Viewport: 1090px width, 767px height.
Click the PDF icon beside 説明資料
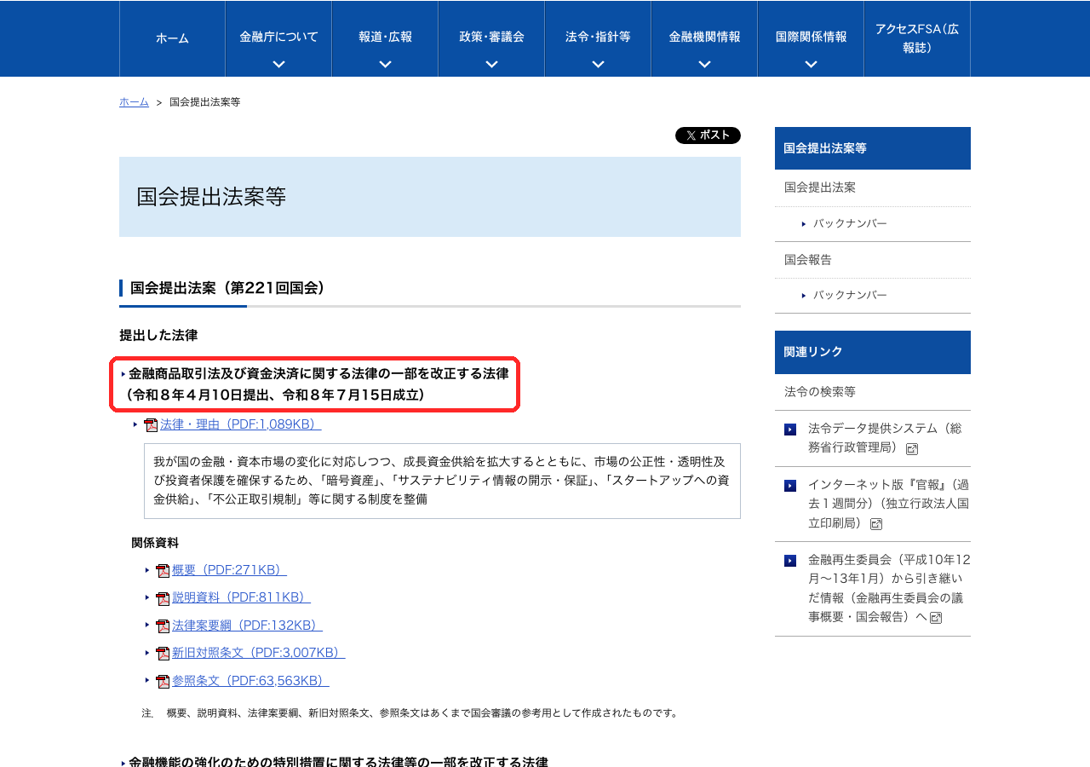pyautogui.click(x=163, y=598)
